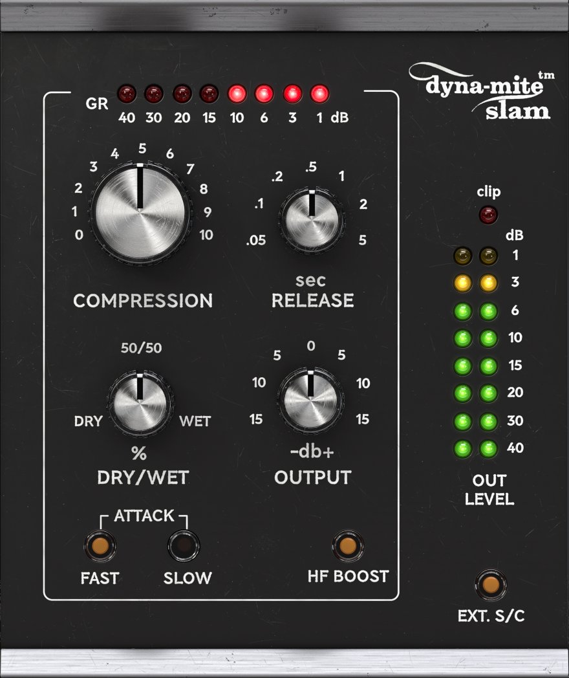Click the dyna-mite slam logo
The width and height of the screenshot is (569, 678).
coord(482,93)
